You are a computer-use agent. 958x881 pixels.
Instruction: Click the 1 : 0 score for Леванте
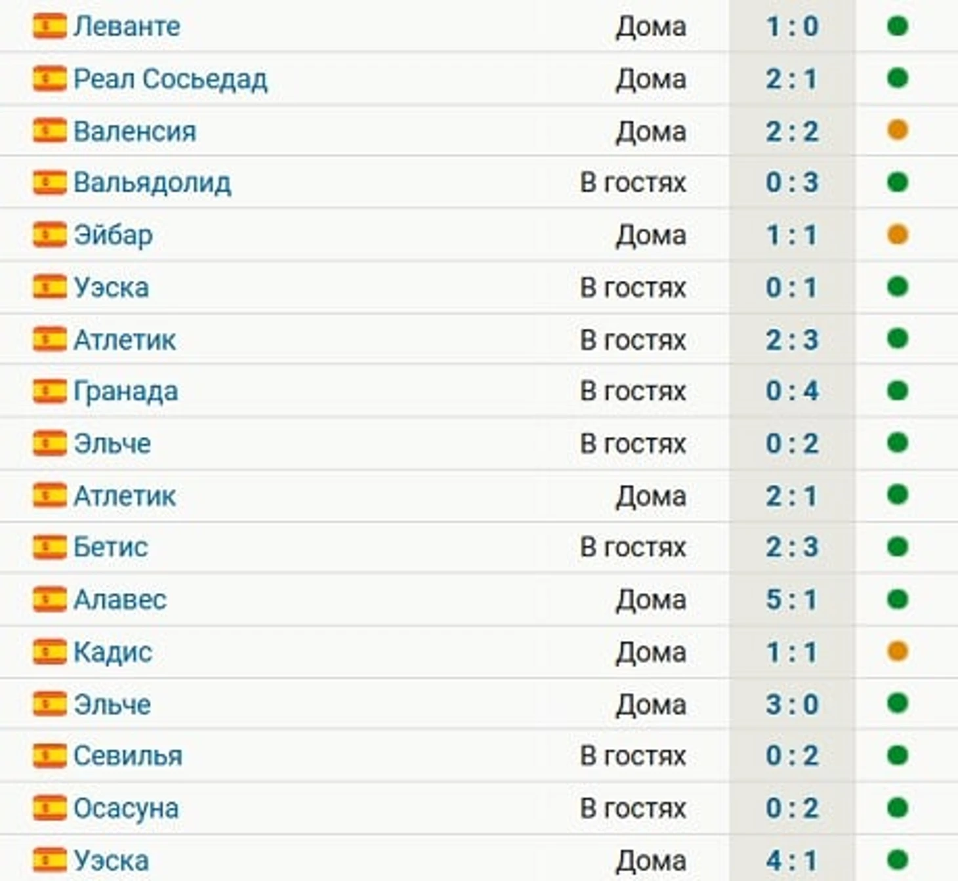pos(792,27)
